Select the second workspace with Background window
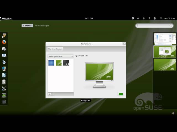This screenshot has height=132, width=177. [165, 52]
